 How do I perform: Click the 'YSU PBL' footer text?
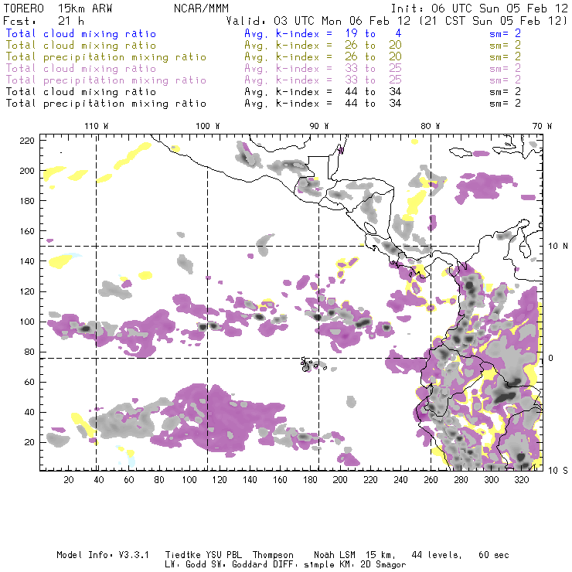pos(223,555)
